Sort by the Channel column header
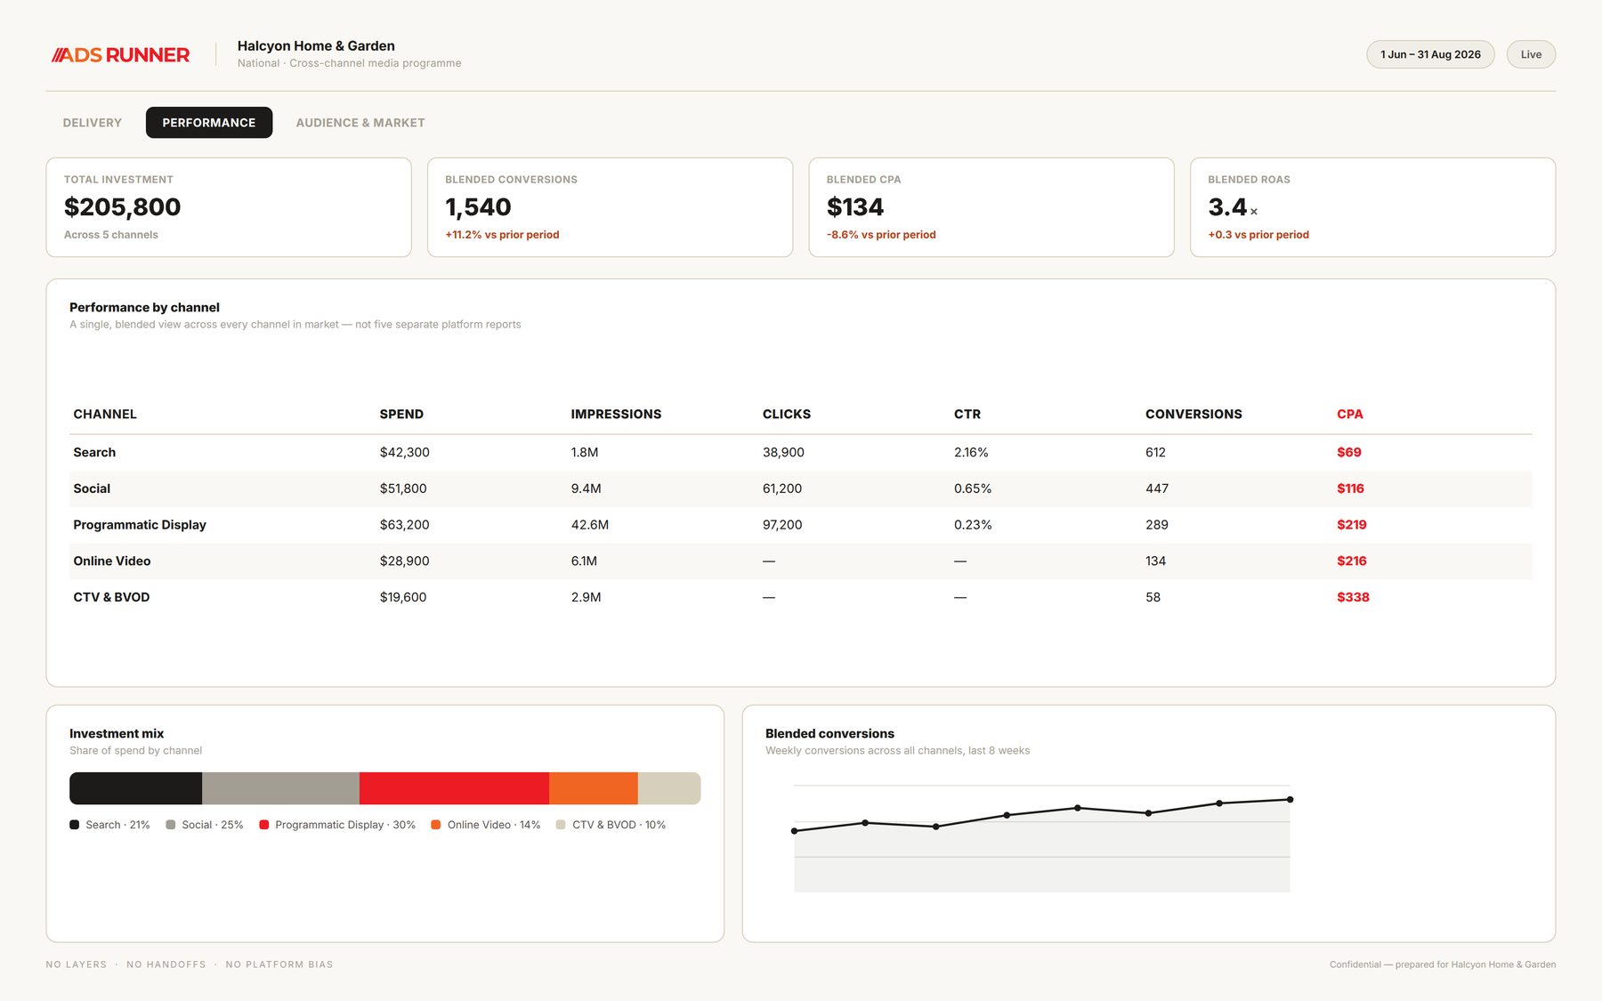Image resolution: width=1602 pixels, height=1001 pixels. 105,415
